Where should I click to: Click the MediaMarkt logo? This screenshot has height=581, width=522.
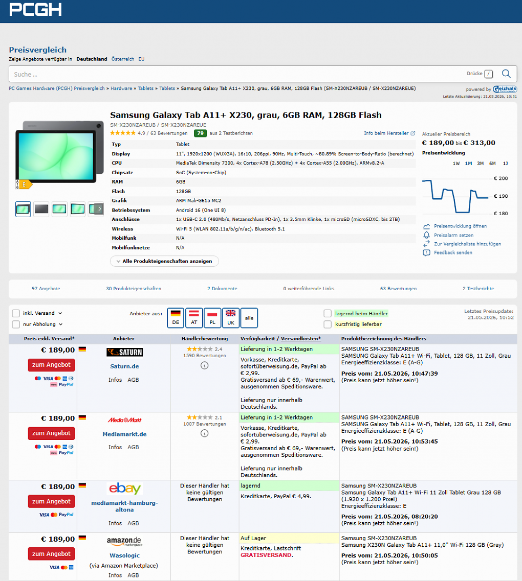(125, 420)
